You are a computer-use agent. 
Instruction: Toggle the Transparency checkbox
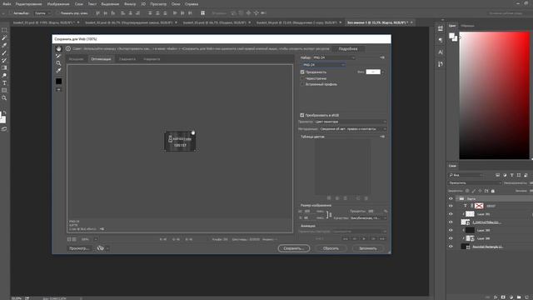(x=302, y=72)
